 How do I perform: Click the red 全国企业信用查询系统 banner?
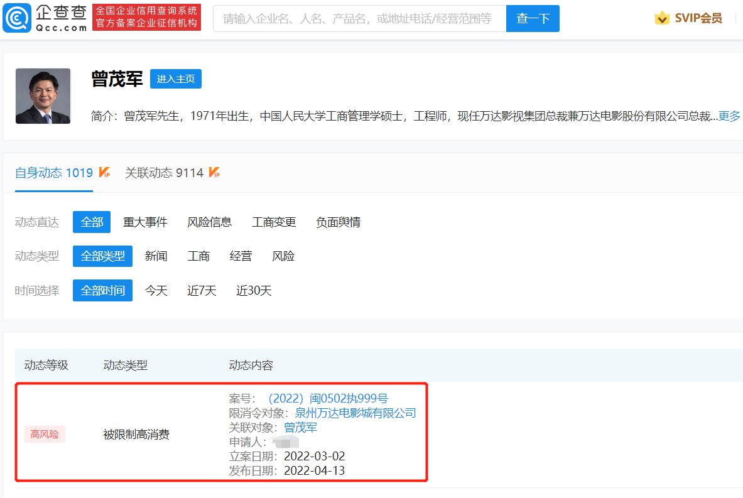pos(146,17)
